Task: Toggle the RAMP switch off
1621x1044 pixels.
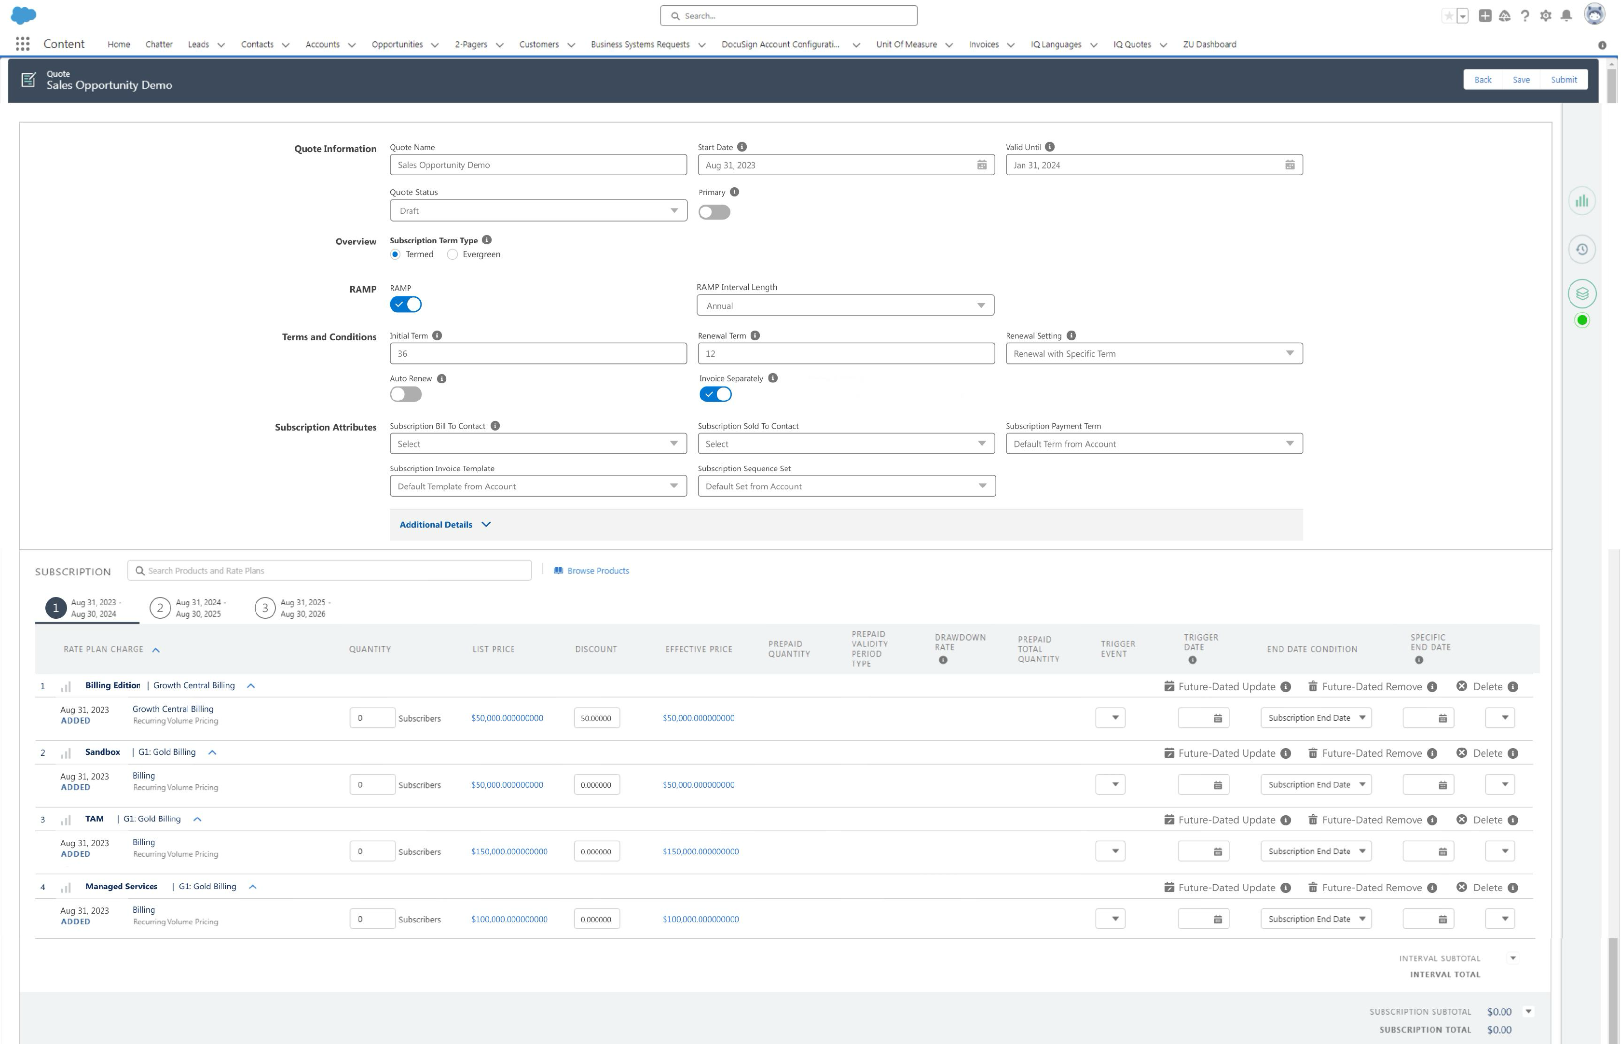Action: point(405,304)
